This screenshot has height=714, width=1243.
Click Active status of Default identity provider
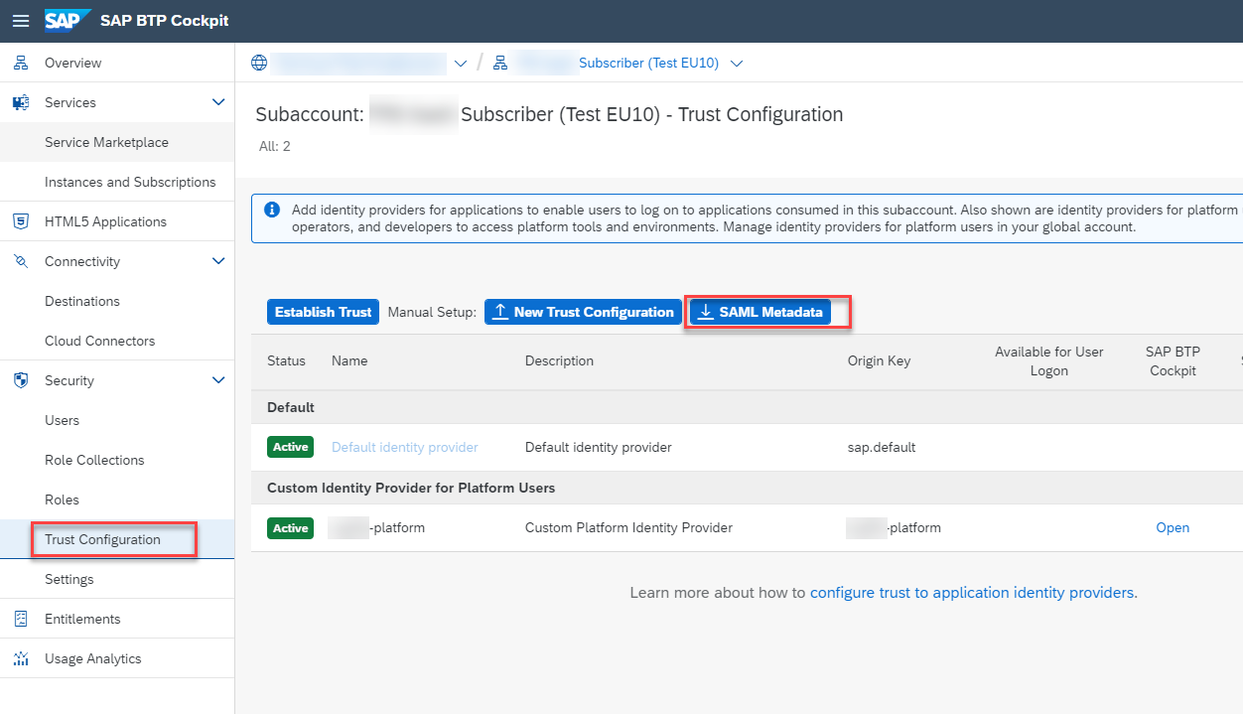pos(290,447)
